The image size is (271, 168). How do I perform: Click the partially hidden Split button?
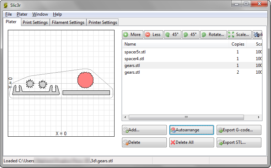[x=257, y=35]
